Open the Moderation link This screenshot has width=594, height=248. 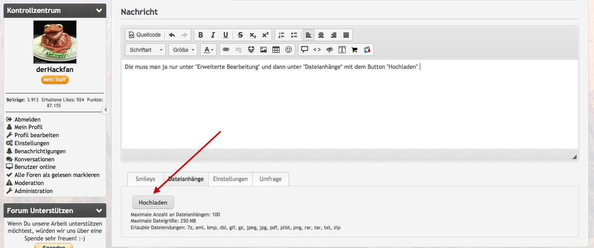coord(29,183)
